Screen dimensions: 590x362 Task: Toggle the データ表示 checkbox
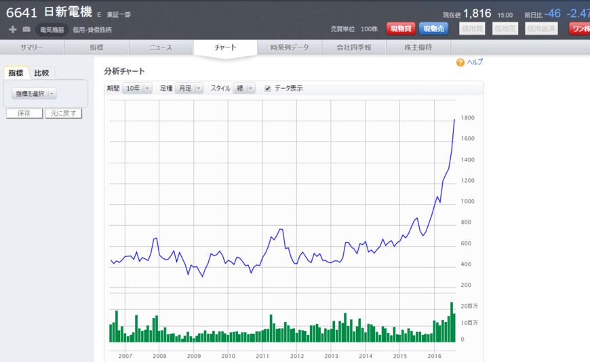268,88
